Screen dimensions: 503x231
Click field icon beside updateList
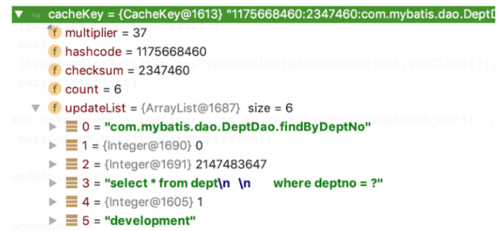54,108
